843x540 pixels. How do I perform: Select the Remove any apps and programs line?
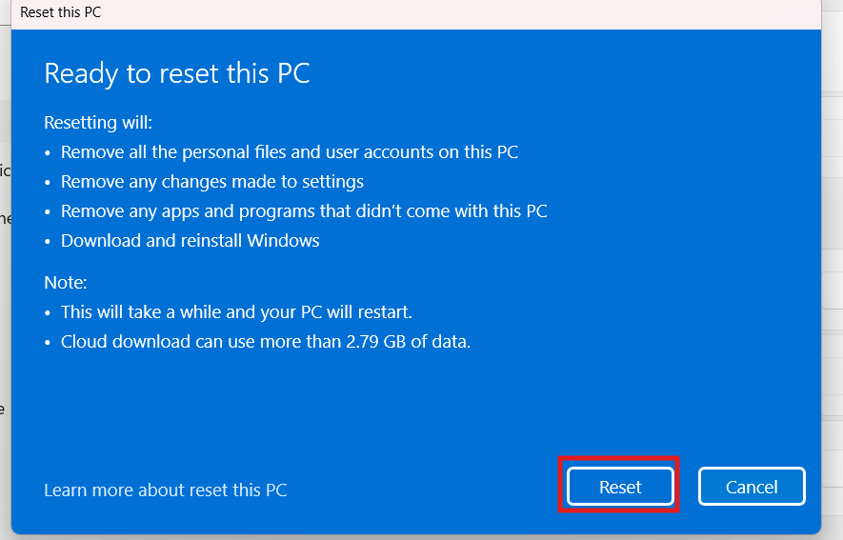[304, 211]
